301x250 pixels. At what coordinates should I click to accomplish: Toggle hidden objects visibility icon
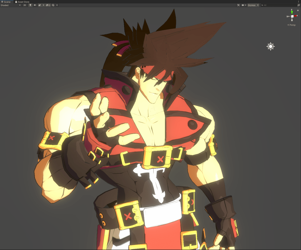[48, 5]
